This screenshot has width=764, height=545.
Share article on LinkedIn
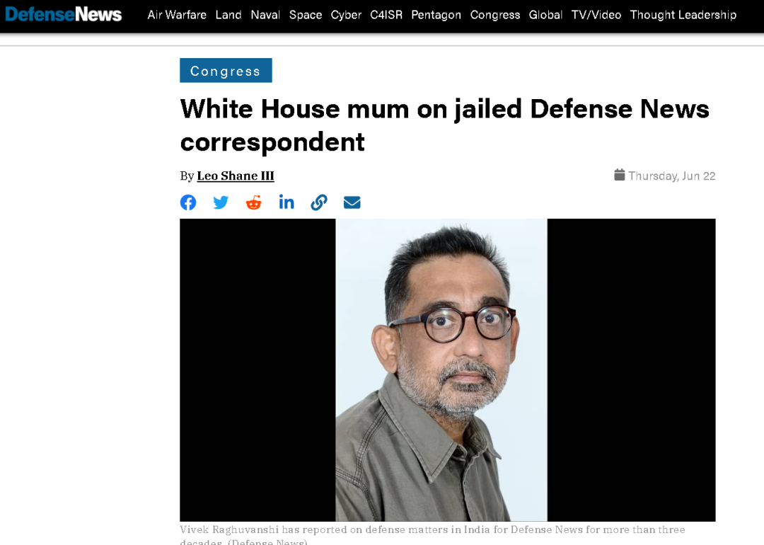tap(286, 202)
